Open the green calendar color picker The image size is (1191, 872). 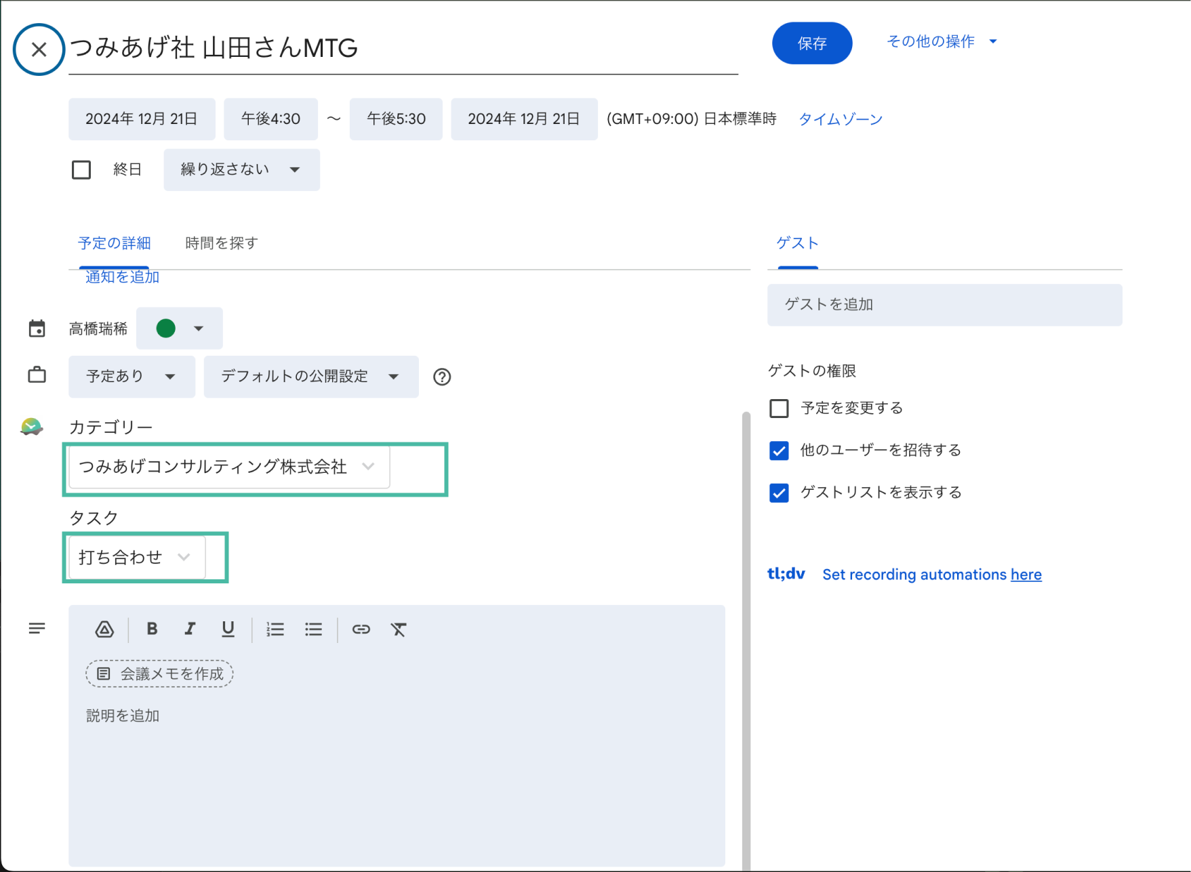179,329
